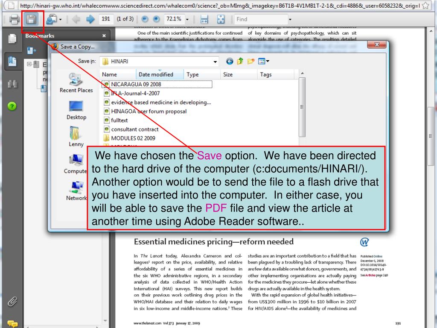This screenshot has height=328, width=437.
Task: Open Network in the places bar
Action: 76,191
